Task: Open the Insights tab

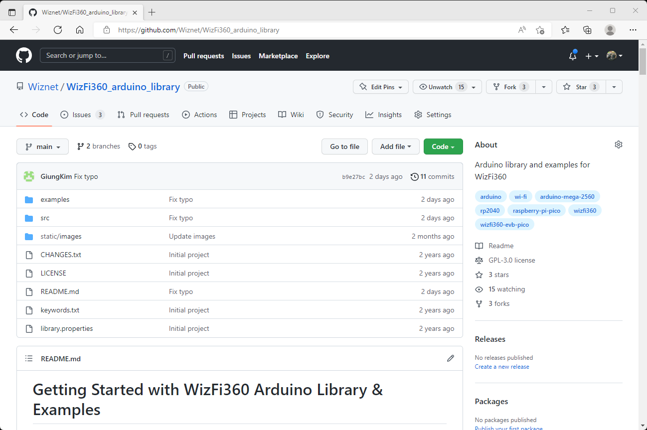Action: tap(383, 115)
